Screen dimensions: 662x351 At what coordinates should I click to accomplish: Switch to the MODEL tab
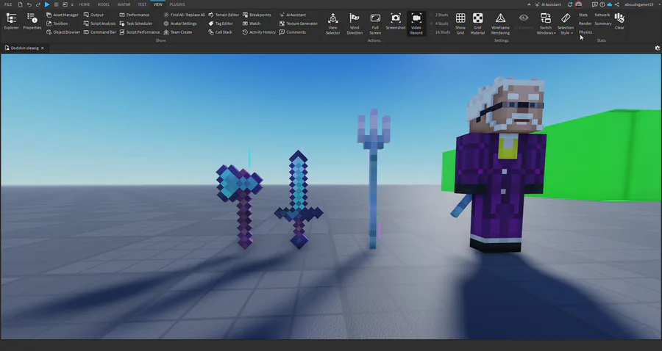tap(104, 4)
